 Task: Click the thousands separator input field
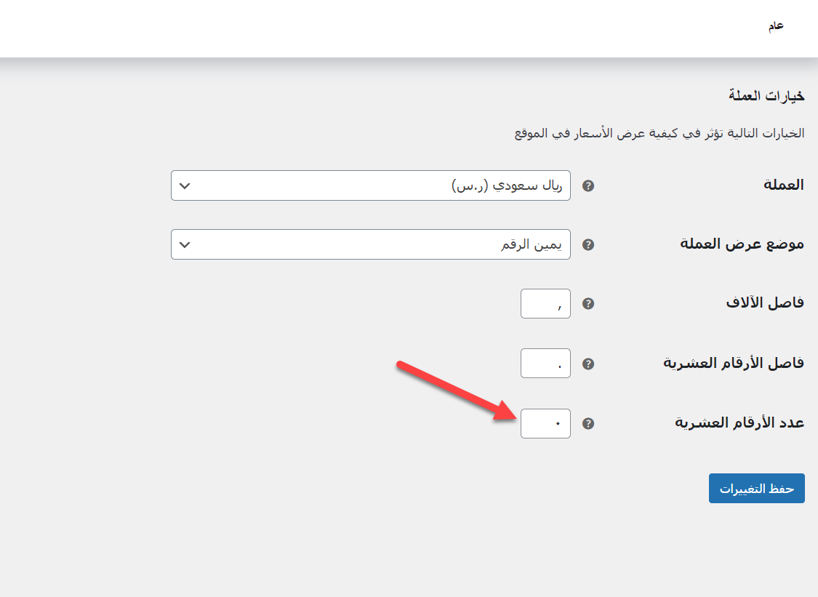pyautogui.click(x=545, y=304)
